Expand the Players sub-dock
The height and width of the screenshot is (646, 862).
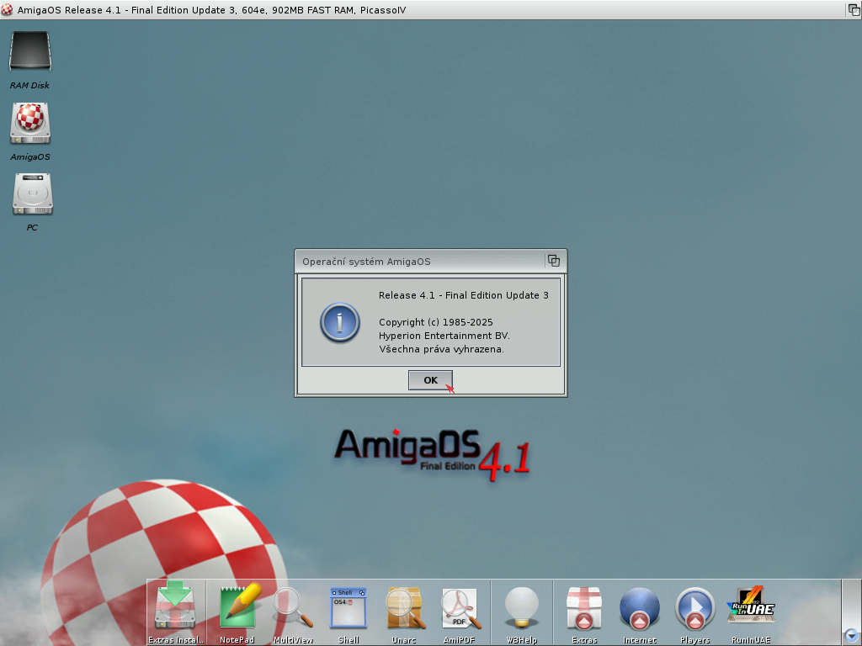click(695, 606)
